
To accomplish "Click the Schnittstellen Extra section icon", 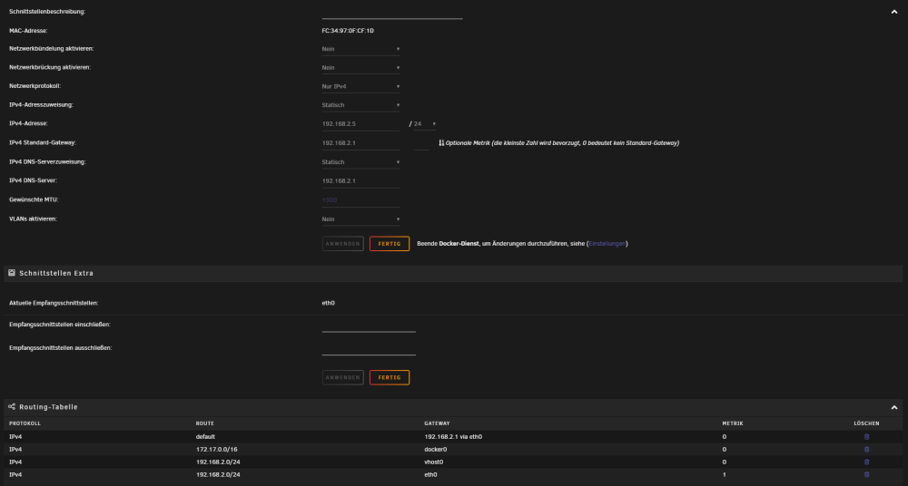I will coord(12,273).
